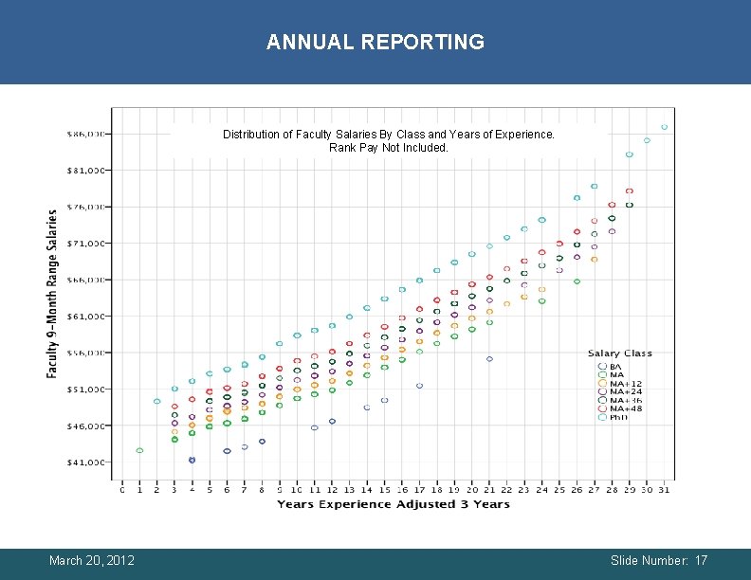
Task: Click the $76,000 y-axis label
Action: pyautogui.click(x=85, y=207)
